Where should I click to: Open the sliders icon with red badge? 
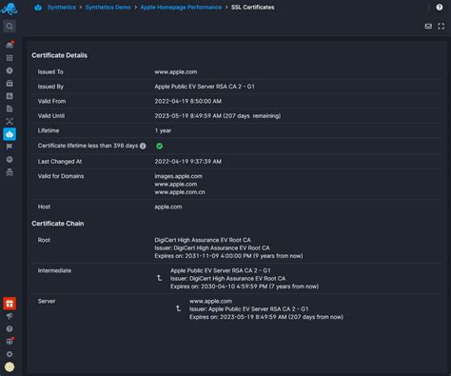pyautogui.click(x=10, y=342)
